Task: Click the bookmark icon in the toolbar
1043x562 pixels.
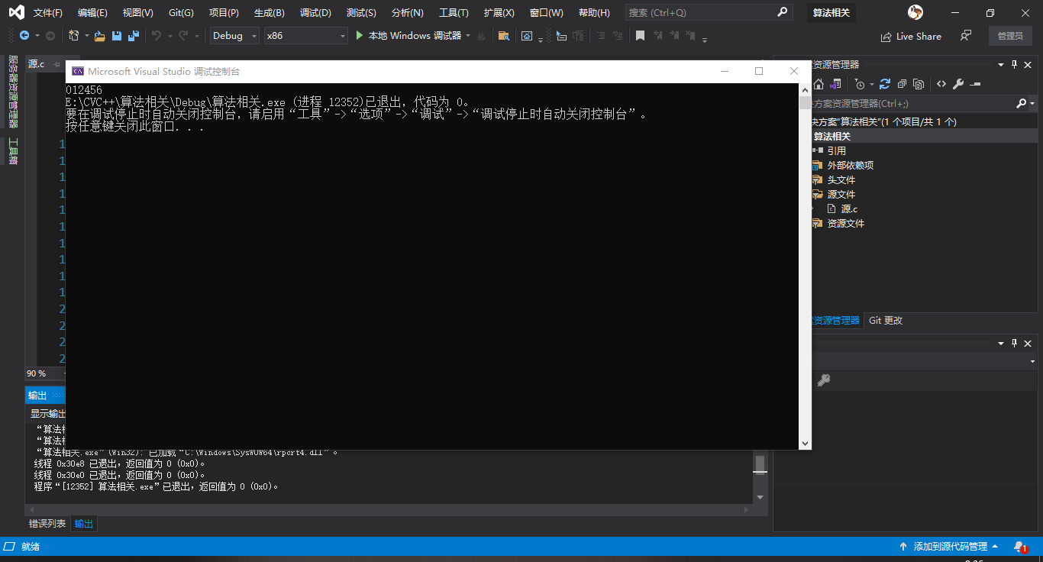Action: [x=640, y=36]
